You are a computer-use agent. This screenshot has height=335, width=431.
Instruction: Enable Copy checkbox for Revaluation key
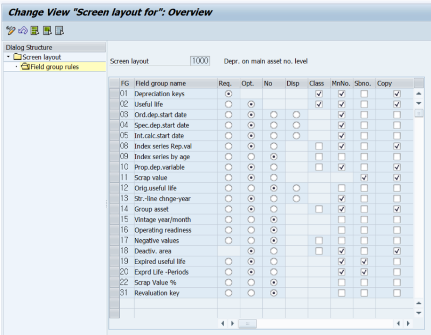[397, 293]
